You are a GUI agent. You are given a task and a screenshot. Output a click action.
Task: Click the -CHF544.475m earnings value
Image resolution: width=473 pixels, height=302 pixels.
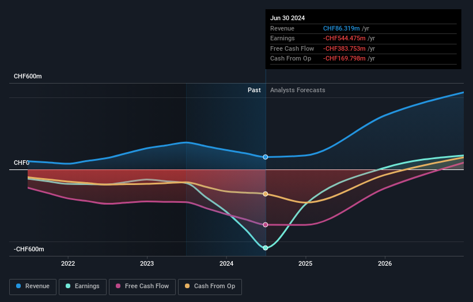[344, 38]
